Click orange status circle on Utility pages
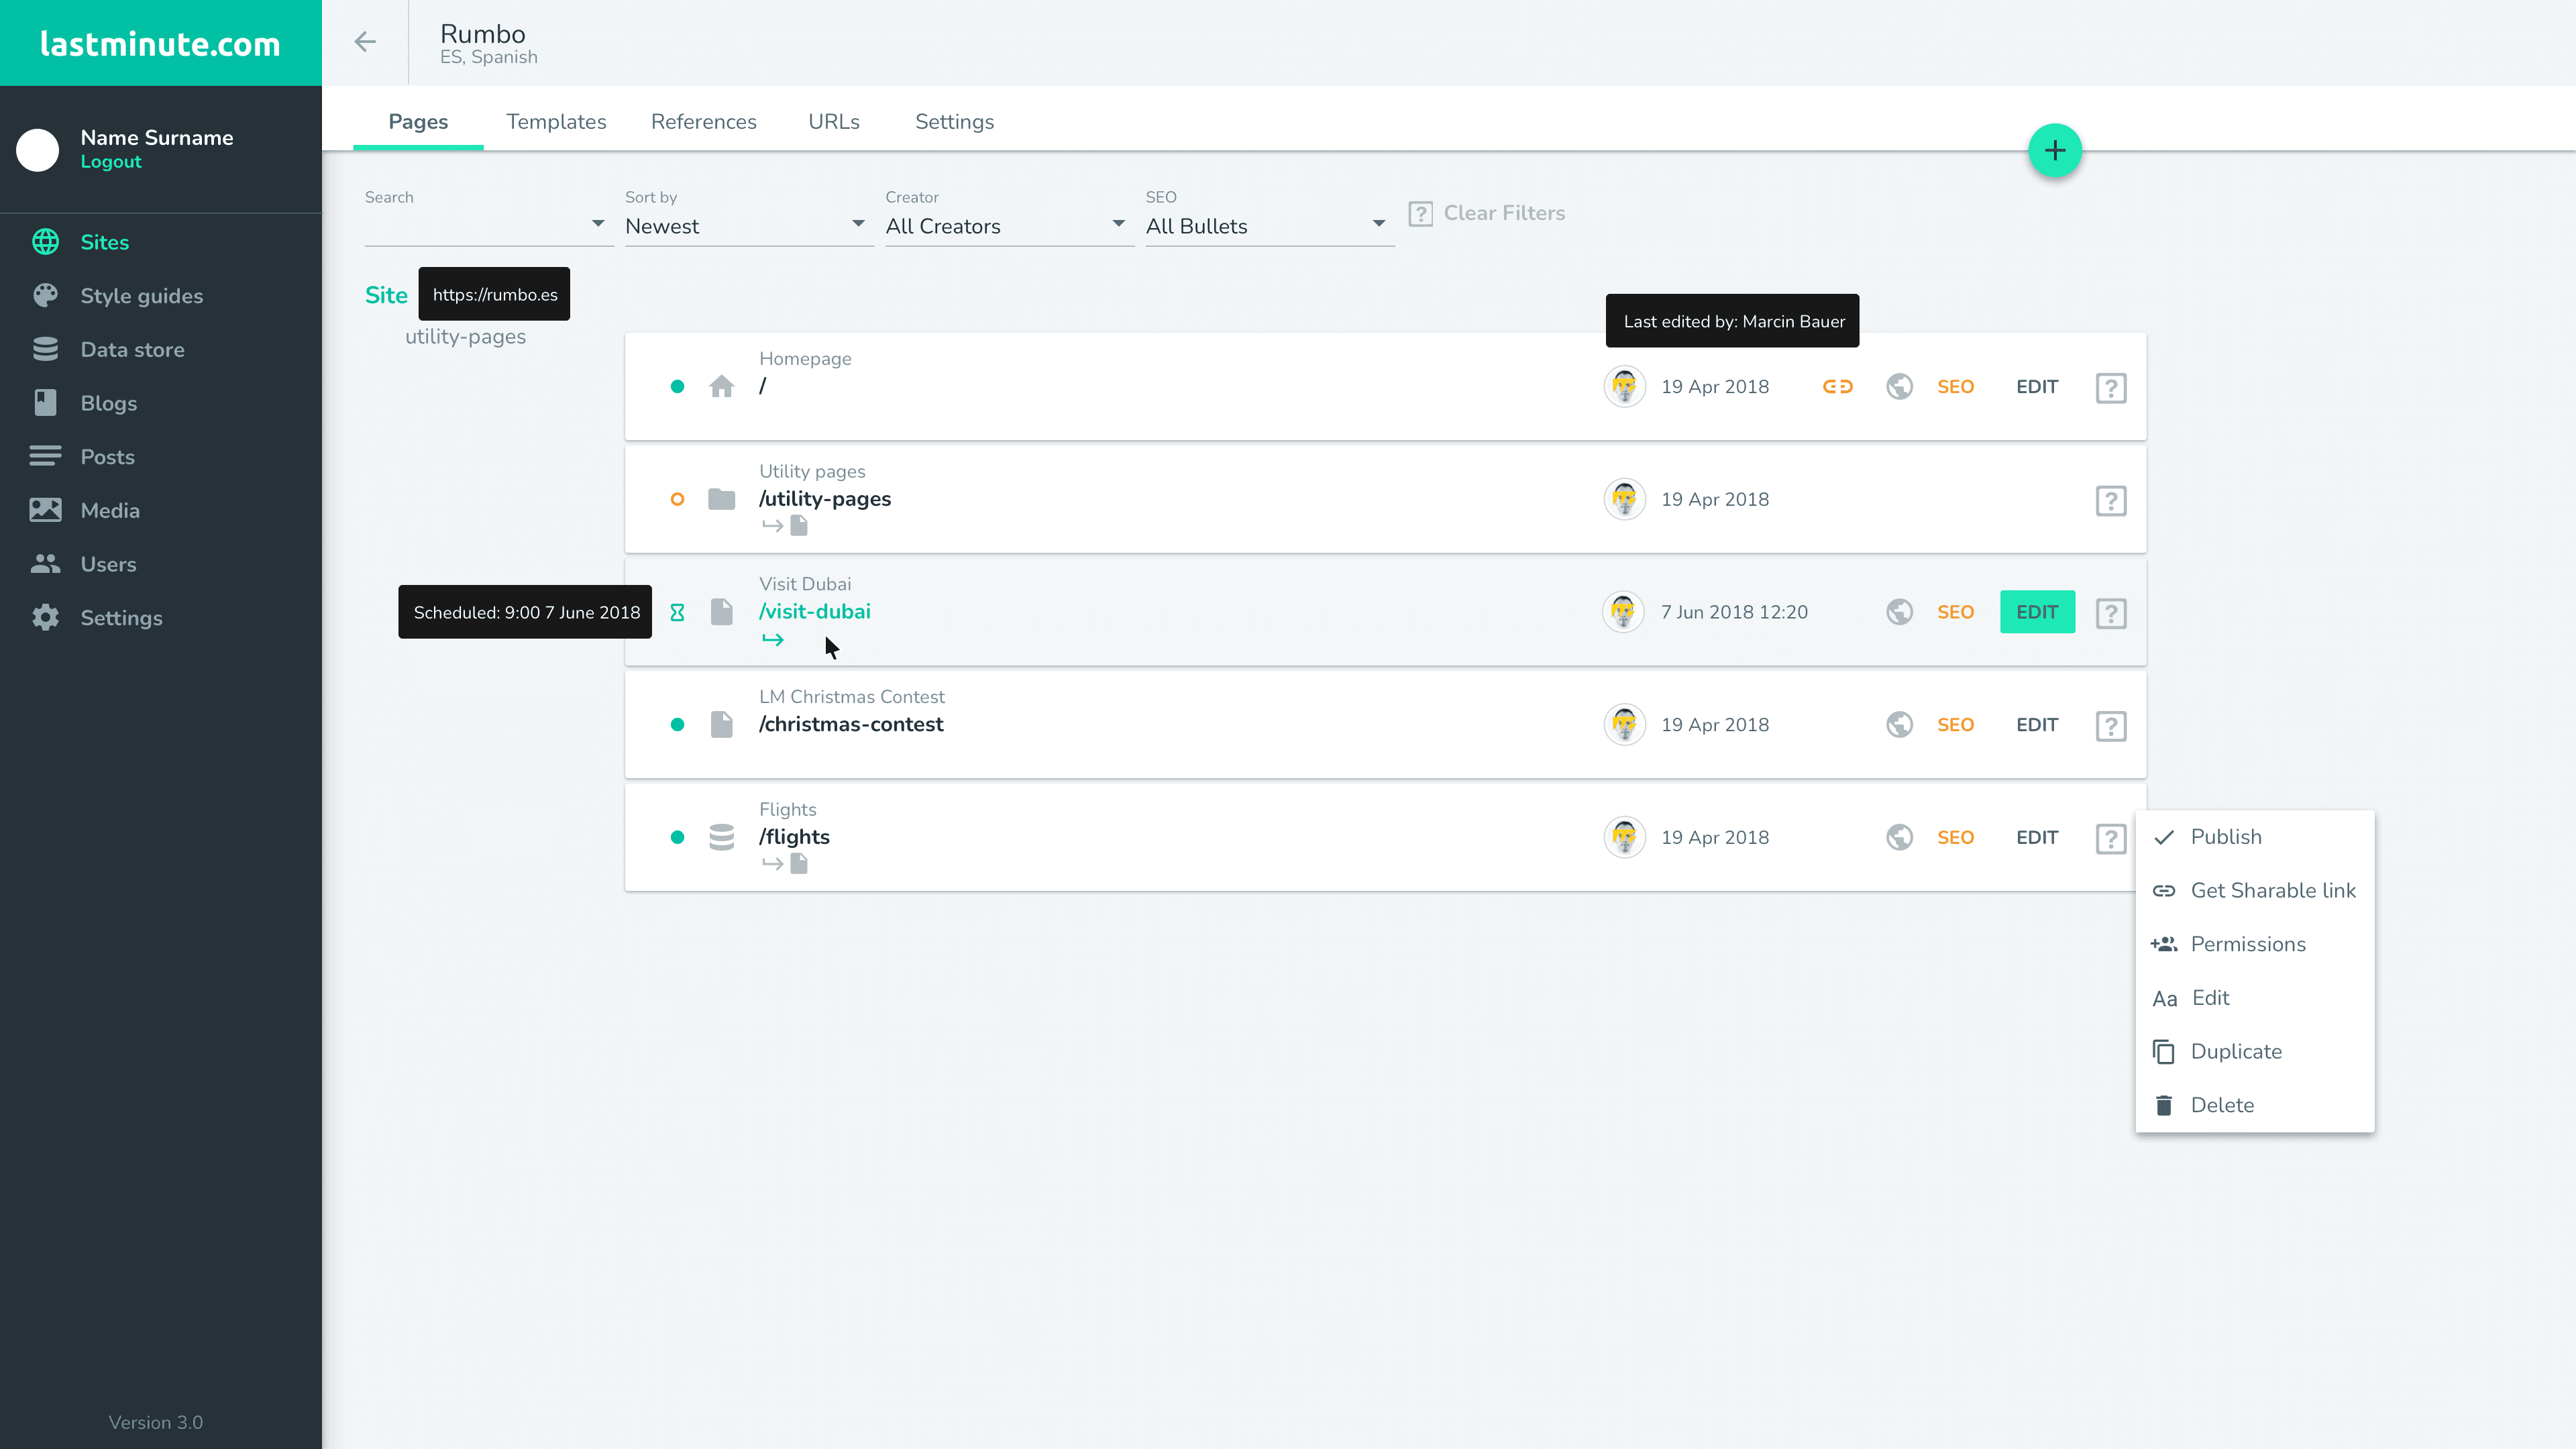The image size is (2576, 1449). pyautogui.click(x=677, y=499)
